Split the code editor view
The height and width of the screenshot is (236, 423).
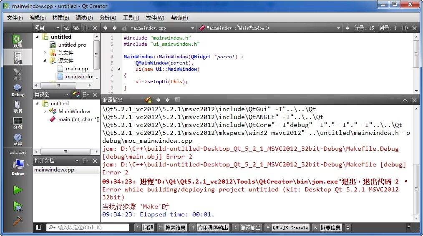(x=405, y=28)
